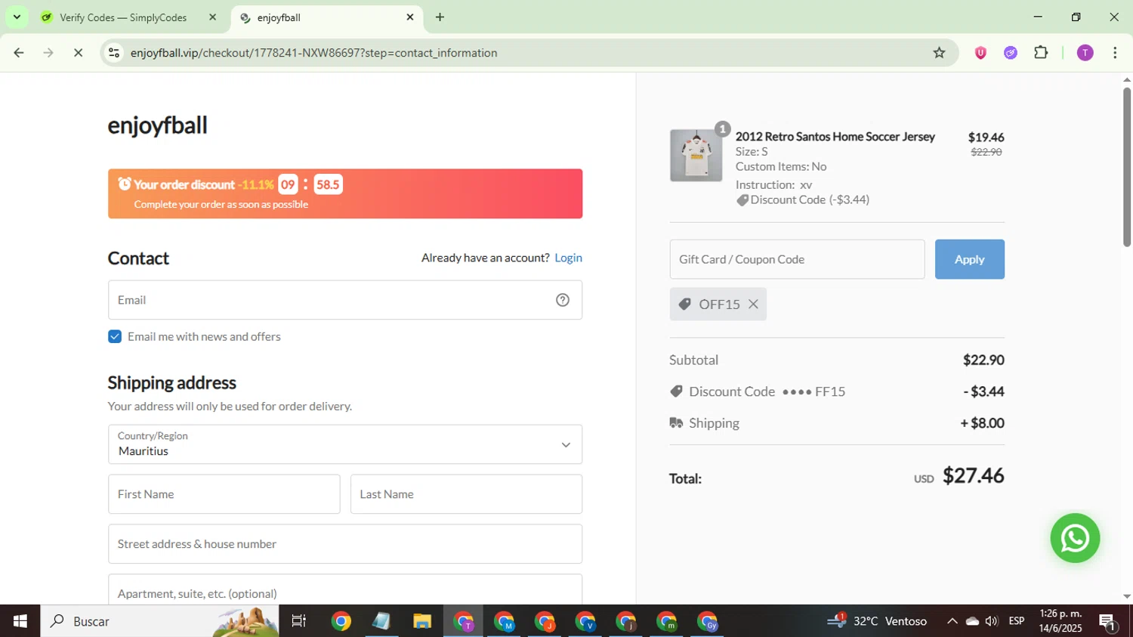Open the notification center icon
Screen dimensions: 1133x637
(x=1108, y=622)
